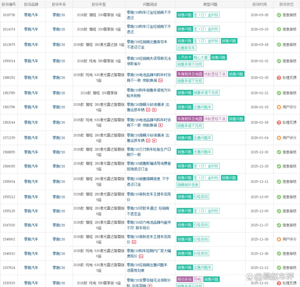Click 出售库存车 tag in row 1613679
Screen dimensions: 300x287
click(186, 48)
